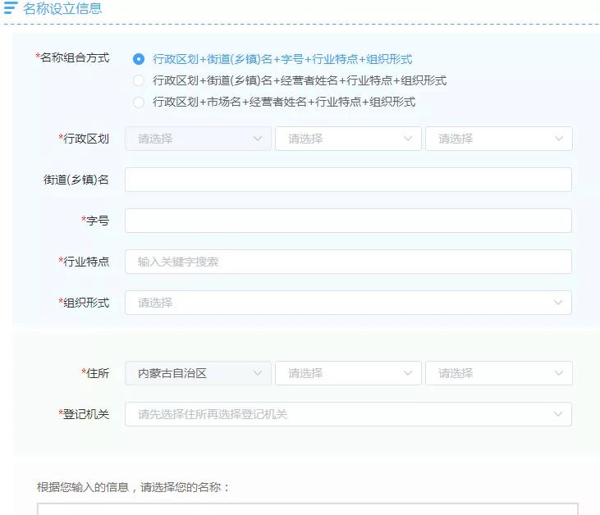This screenshot has width=600, height=515.
Task: Focus the 行业特点 keyword search field
Action: pos(348,262)
